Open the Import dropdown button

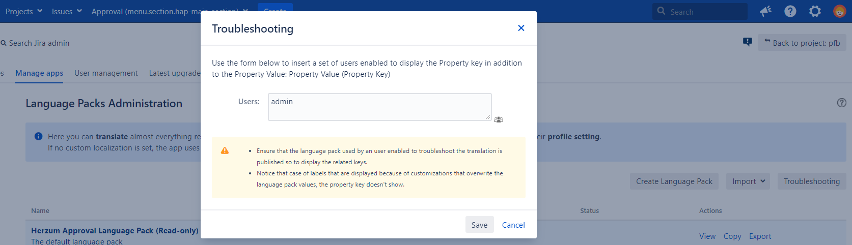[x=748, y=181]
